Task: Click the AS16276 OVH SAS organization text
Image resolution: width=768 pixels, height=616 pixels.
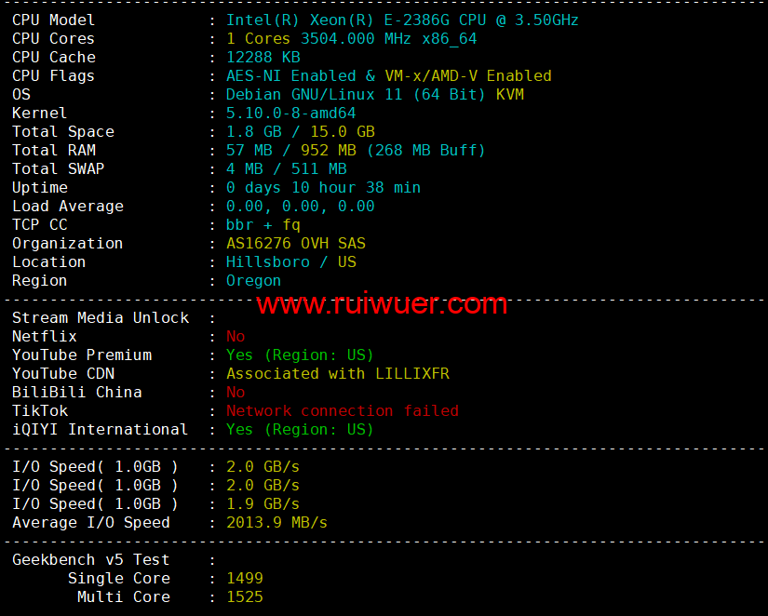Action: [296, 244]
